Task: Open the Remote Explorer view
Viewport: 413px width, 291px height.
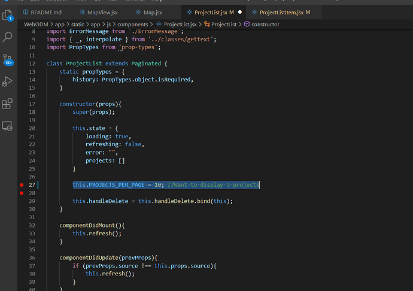Action: [x=8, y=126]
